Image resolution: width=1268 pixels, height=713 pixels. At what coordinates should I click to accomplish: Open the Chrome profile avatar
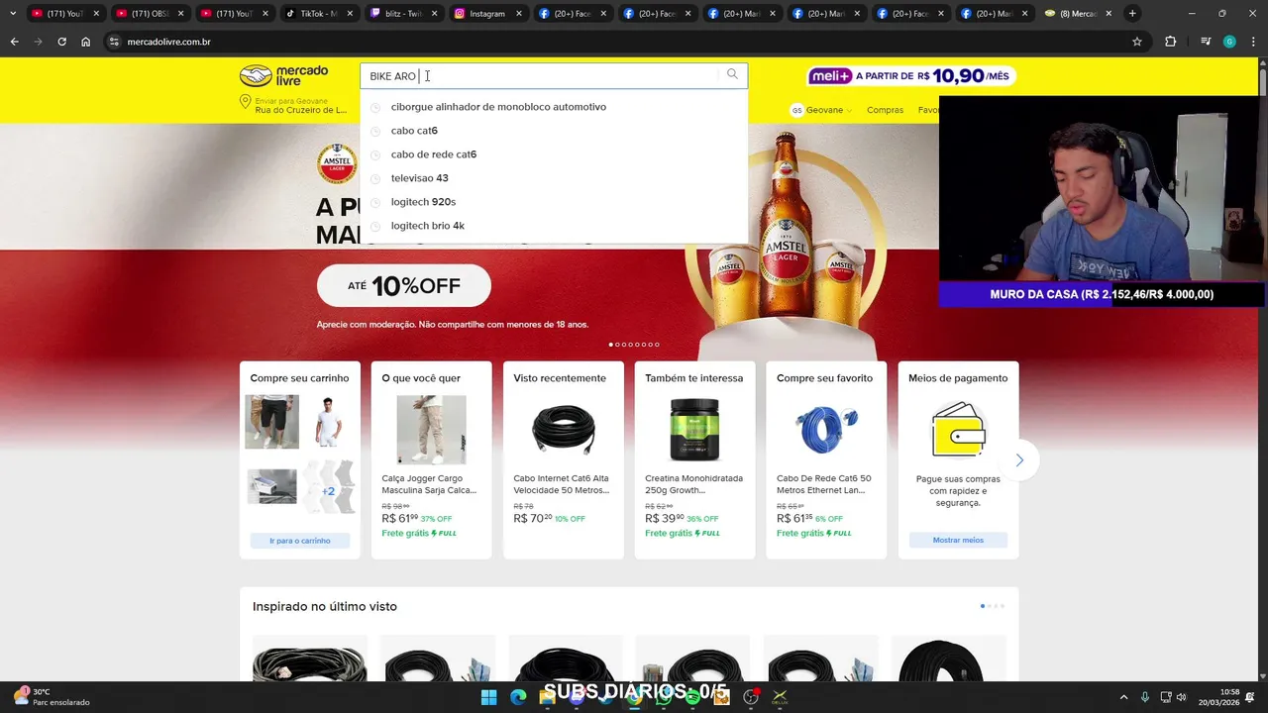[1229, 42]
